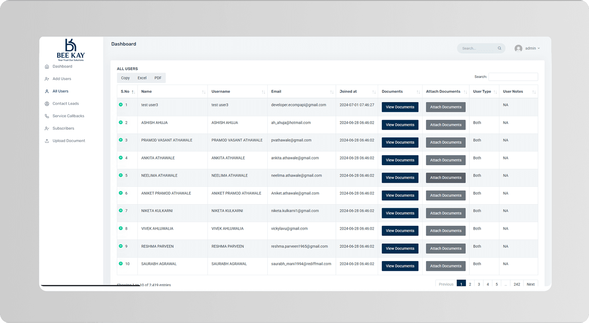Image resolution: width=589 pixels, height=323 pixels.
Task: Expand ASHISH AHUJA row details
Action: (x=121, y=122)
